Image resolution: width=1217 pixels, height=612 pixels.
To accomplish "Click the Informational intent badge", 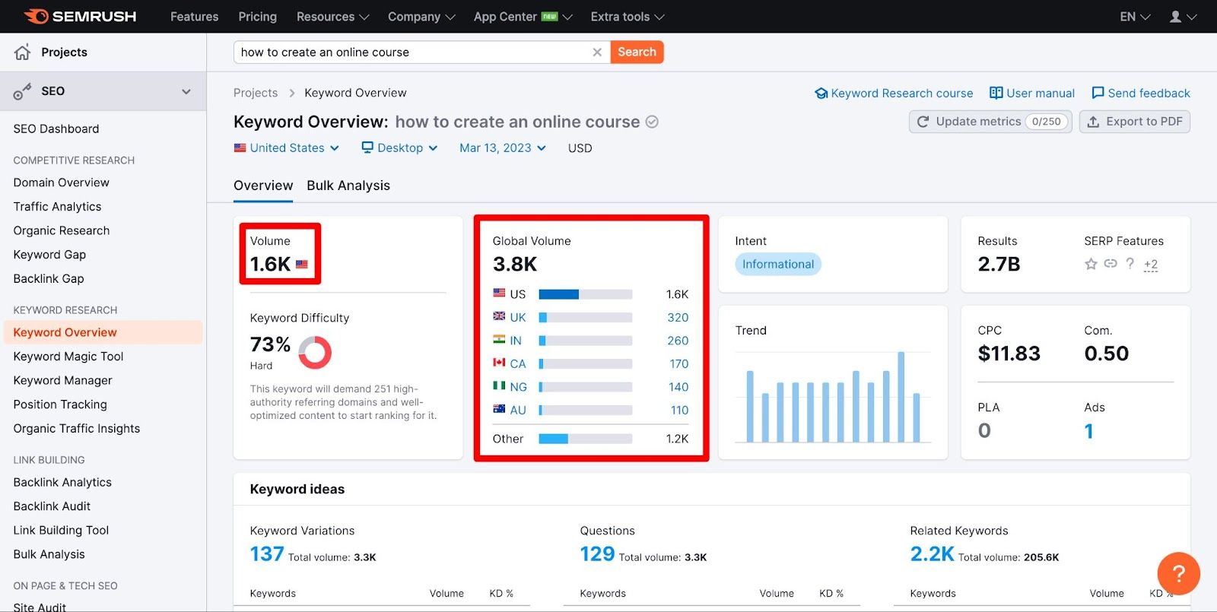I will click(x=778, y=264).
